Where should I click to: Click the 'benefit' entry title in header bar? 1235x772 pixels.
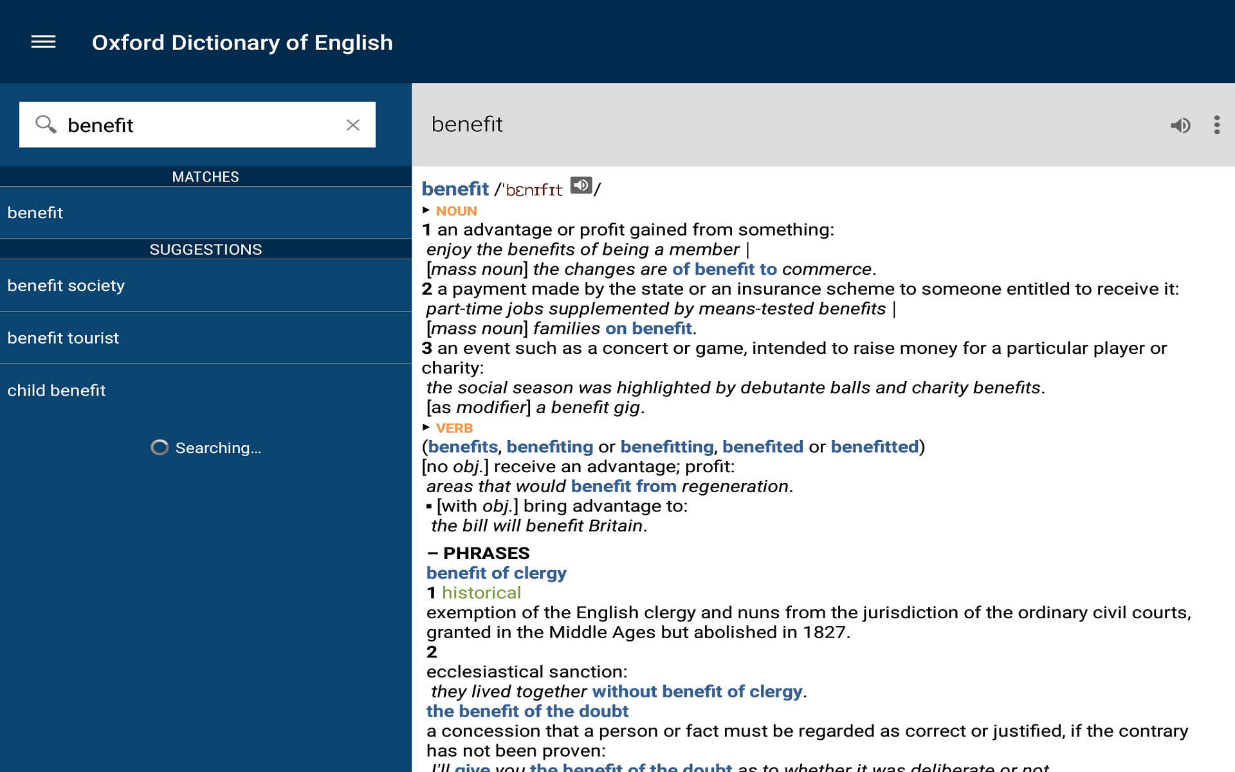[467, 124]
